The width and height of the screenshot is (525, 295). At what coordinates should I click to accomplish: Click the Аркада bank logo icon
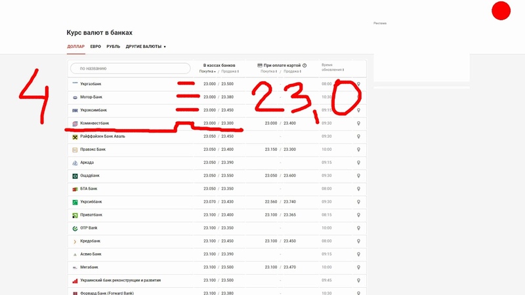tap(75, 163)
